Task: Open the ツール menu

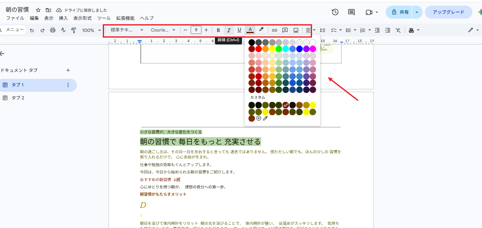Action: (104, 18)
